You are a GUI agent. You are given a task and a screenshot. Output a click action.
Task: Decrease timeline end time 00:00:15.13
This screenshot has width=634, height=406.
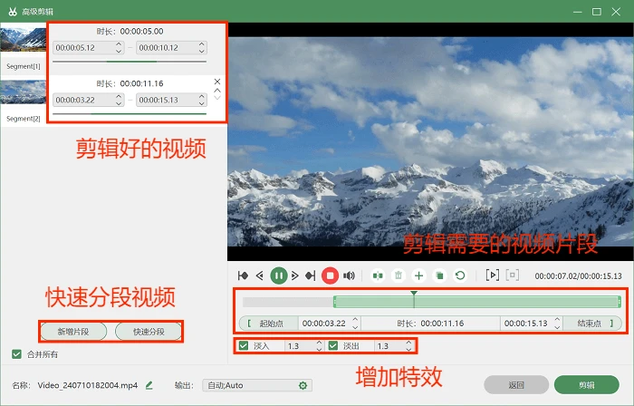(557, 327)
